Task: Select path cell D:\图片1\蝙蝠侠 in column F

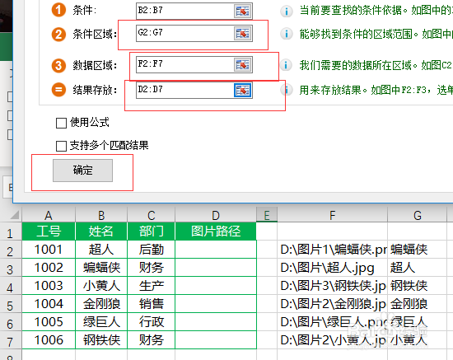Action: click(332, 250)
